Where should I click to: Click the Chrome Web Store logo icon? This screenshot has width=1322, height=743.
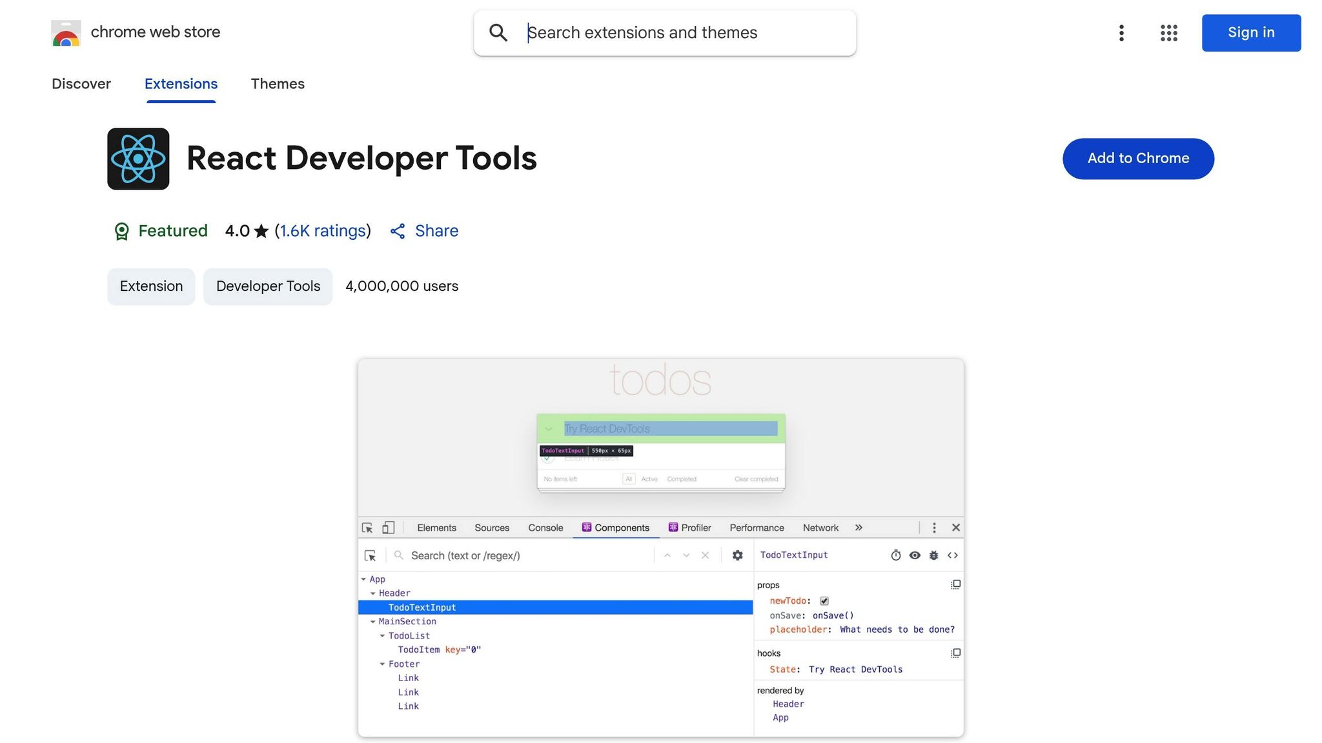(66, 33)
